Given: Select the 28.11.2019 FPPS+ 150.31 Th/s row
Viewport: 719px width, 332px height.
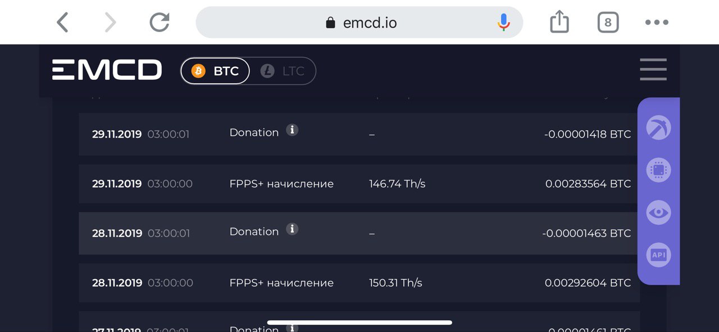Looking at the screenshot, I should click(359, 283).
